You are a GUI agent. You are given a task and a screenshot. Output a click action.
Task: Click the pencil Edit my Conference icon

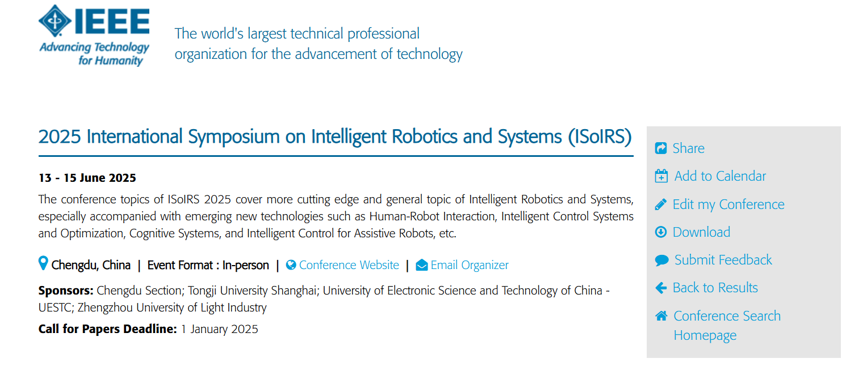coord(661,204)
